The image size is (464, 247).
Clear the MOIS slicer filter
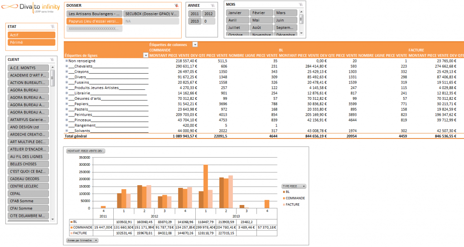[x=301, y=5]
